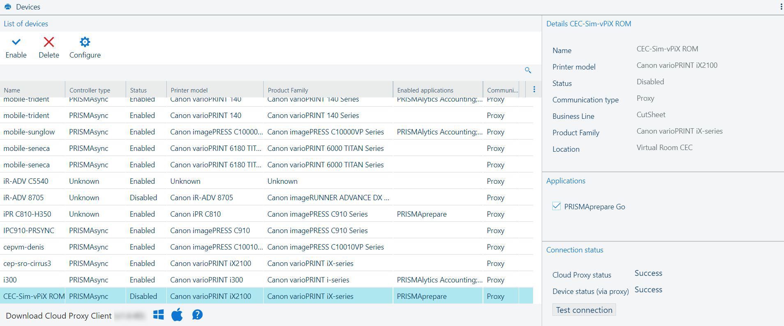784x326 pixels.
Task: Select the mobile-sunglow device row
Action: [267, 132]
